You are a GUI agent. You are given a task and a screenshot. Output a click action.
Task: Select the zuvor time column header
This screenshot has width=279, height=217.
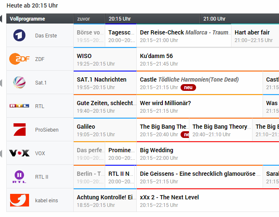point(89,19)
